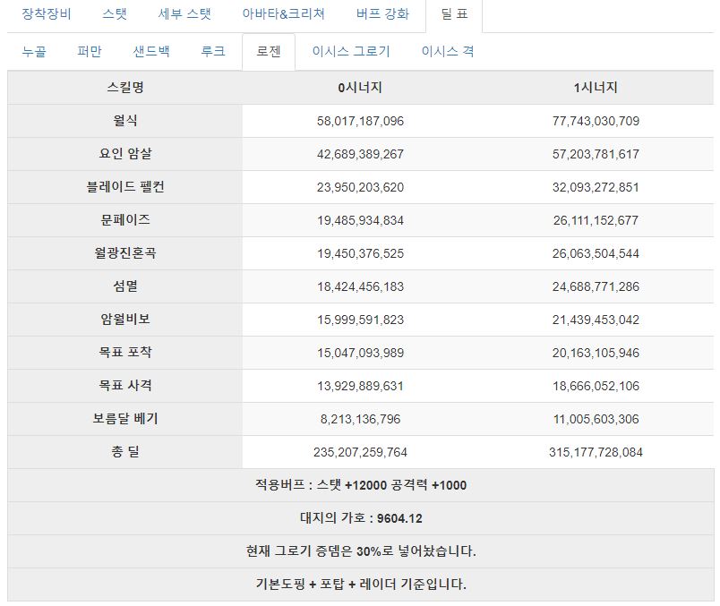Switch to the 루크 sub-tab
Viewport: 720px width, 606px height.
[213, 51]
